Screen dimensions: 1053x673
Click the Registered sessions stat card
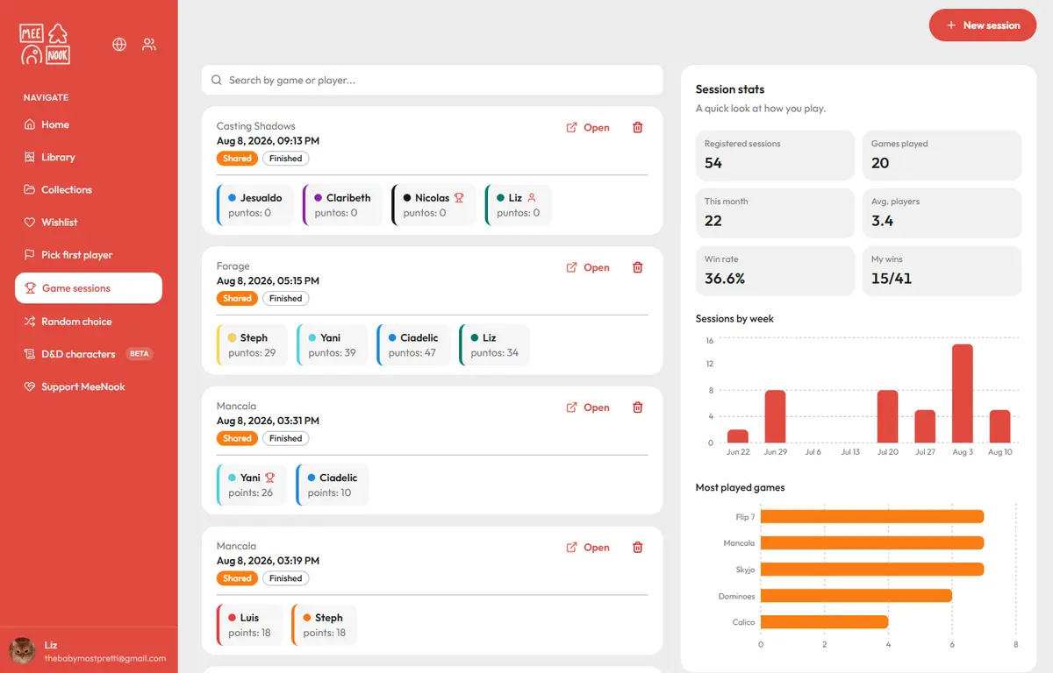pos(775,156)
